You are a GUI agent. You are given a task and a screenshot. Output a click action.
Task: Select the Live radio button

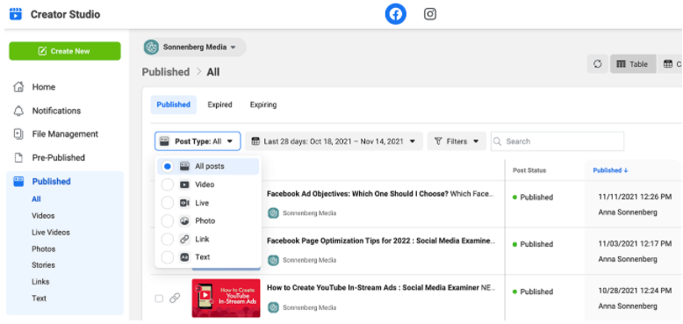(168, 203)
